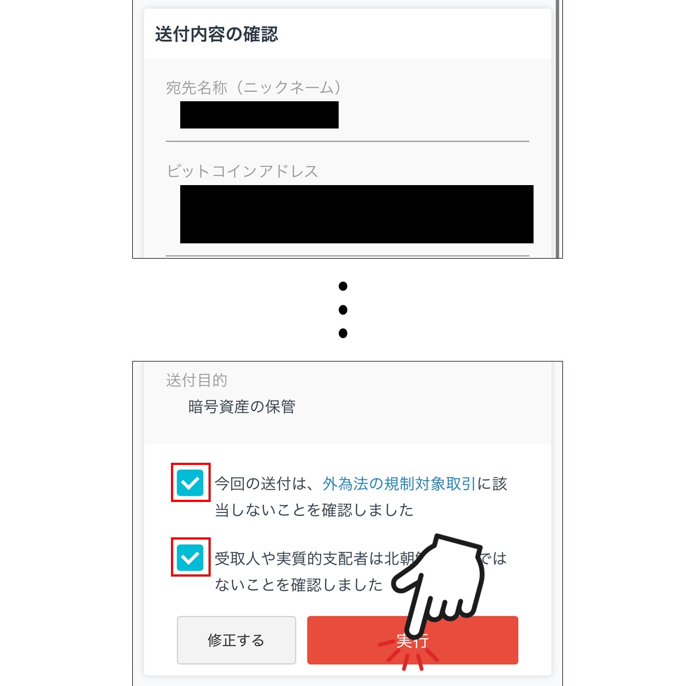686x686 pixels.
Task: Click the middle dot of vertical ellipsis
Action: click(343, 310)
